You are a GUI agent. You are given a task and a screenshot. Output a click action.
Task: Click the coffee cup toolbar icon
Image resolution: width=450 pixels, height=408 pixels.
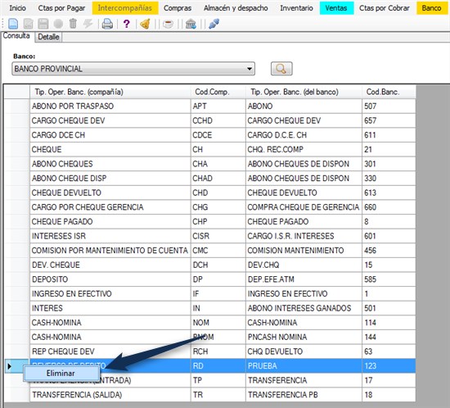(x=169, y=24)
